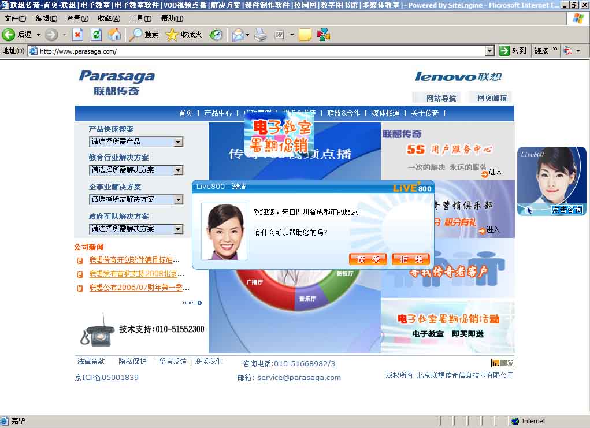Click the PDF converter icon beside links bar

[x=567, y=50]
